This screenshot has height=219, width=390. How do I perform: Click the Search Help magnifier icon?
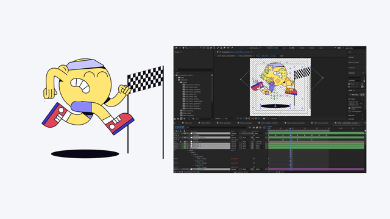(343, 48)
